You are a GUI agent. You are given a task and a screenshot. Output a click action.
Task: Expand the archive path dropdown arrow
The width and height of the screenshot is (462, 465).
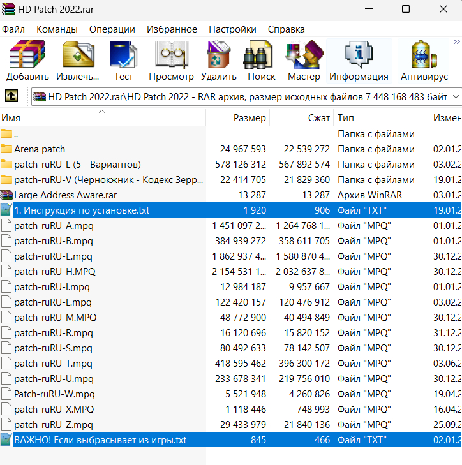pos(455,96)
